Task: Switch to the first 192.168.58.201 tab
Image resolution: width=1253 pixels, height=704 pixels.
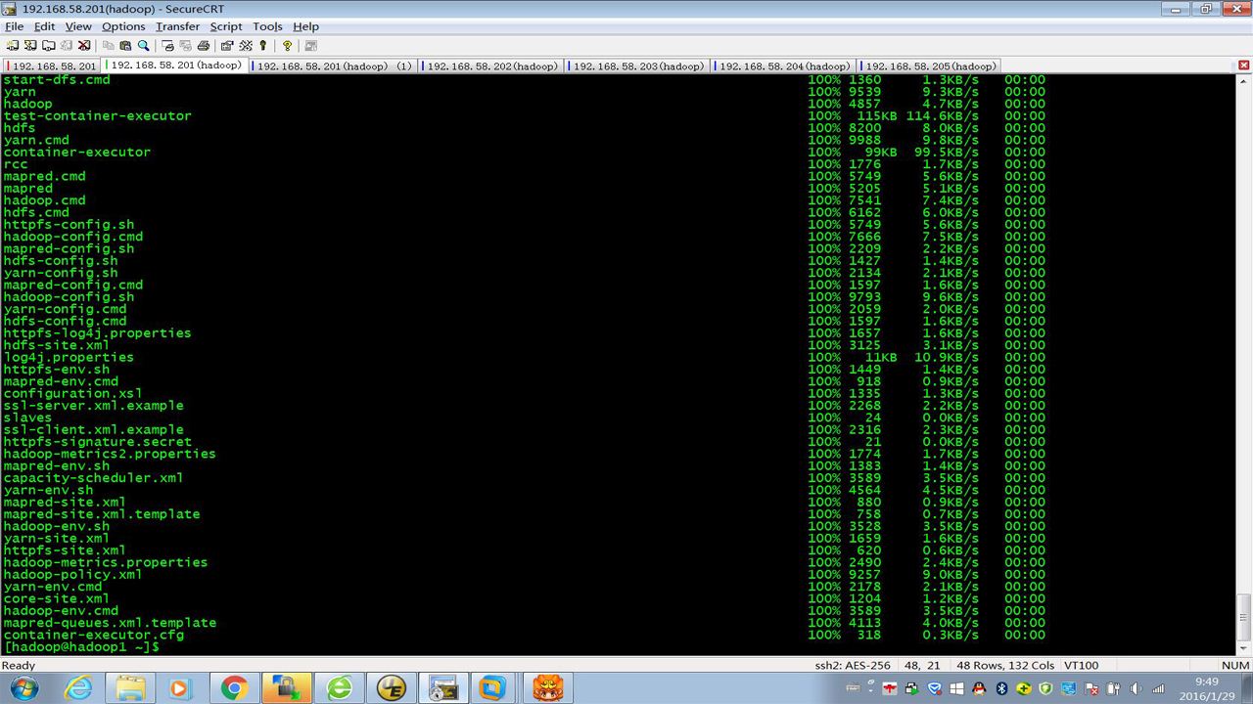Action: [53, 66]
